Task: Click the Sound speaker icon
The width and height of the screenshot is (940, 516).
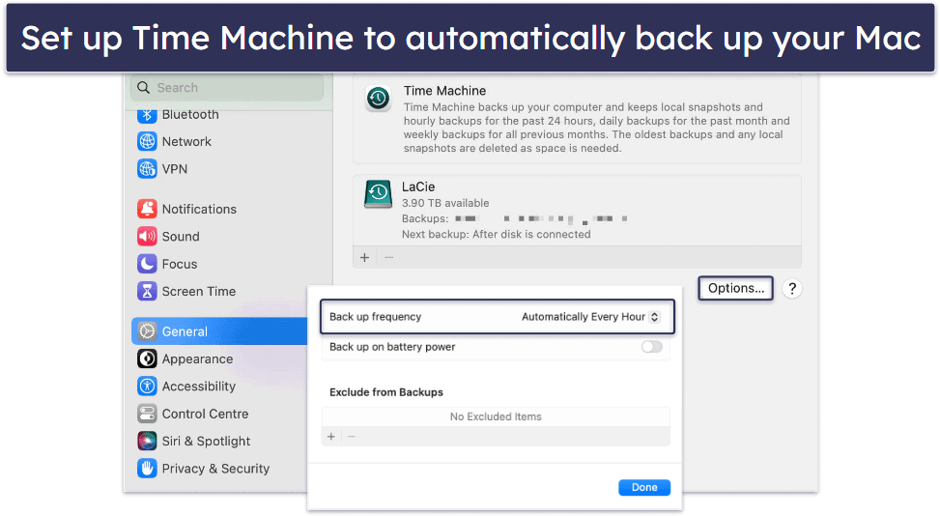Action: point(147,236)
